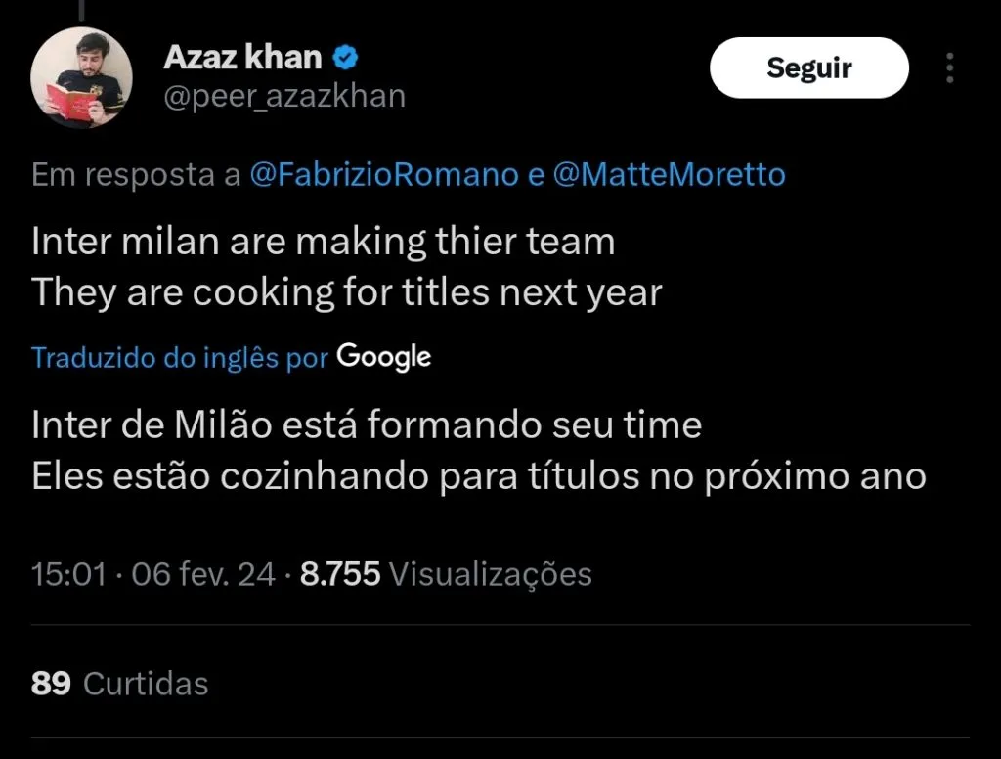The height and width of the screenshot is (759, 1001).
Task: Click the 15:01 timestamp
Action: pyautogui.click(x=68, y=574)
